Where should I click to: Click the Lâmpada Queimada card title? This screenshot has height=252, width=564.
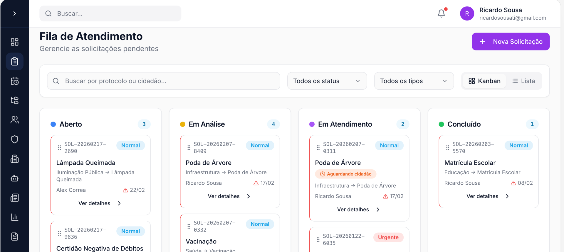[86, 163]
